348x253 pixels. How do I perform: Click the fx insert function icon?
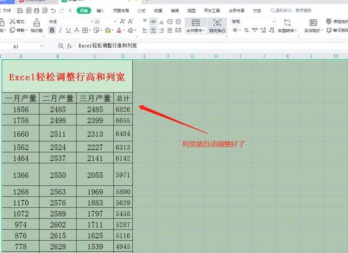click(x=70, y=46)
